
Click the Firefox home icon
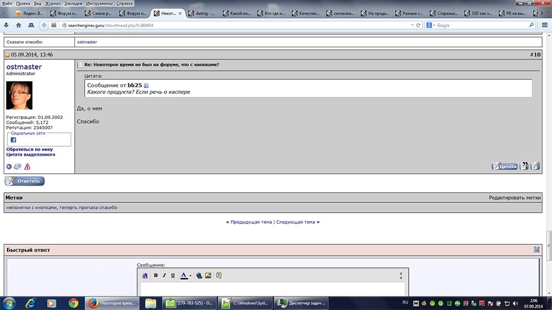pyautogui.click(x=19, y=25)
